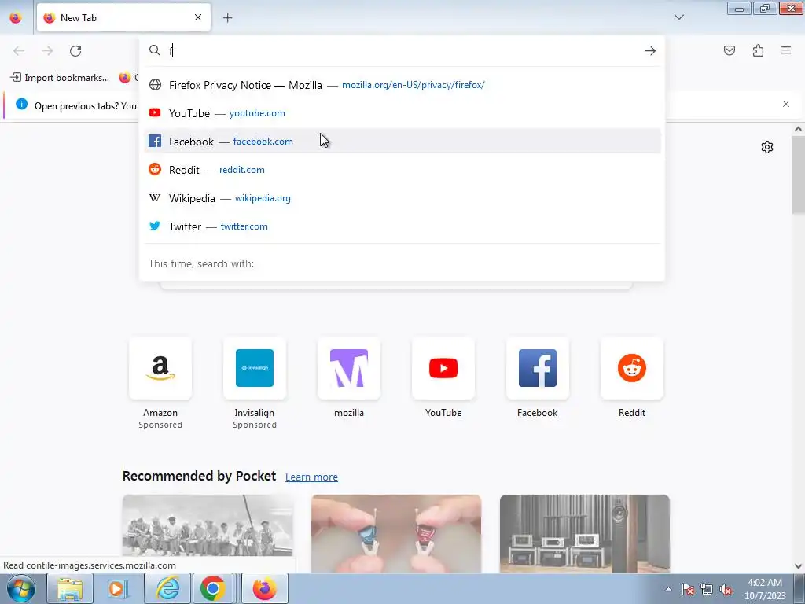This screenshot has height=604, width=805.
Task: Click the Action Center flag icon
Action: click(x=688, y=589)
